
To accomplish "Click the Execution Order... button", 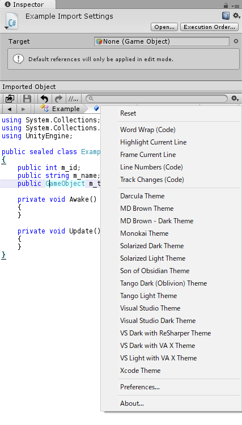I will pyautogui.click(x=209, y=27).
